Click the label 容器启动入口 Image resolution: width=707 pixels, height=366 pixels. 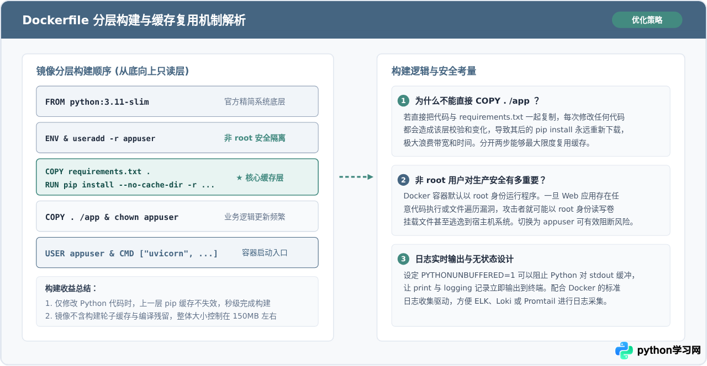pyautogui.click(x=265, y=253)
